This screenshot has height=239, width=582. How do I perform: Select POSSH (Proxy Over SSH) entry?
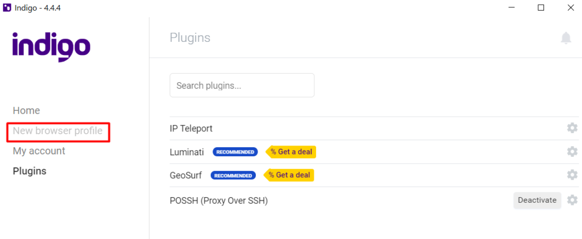[x=219, y=200]
